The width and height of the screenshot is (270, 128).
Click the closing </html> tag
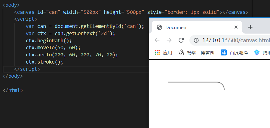click(13, 90)
